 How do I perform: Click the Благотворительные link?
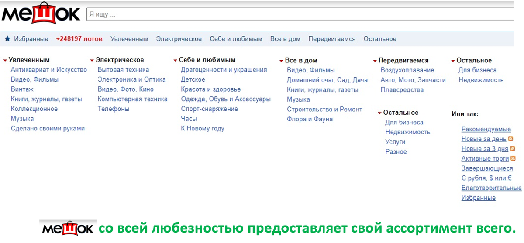pyautogui.click(x=491, y=188)
